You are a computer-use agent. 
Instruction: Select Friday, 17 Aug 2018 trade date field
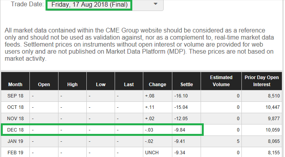88,4
